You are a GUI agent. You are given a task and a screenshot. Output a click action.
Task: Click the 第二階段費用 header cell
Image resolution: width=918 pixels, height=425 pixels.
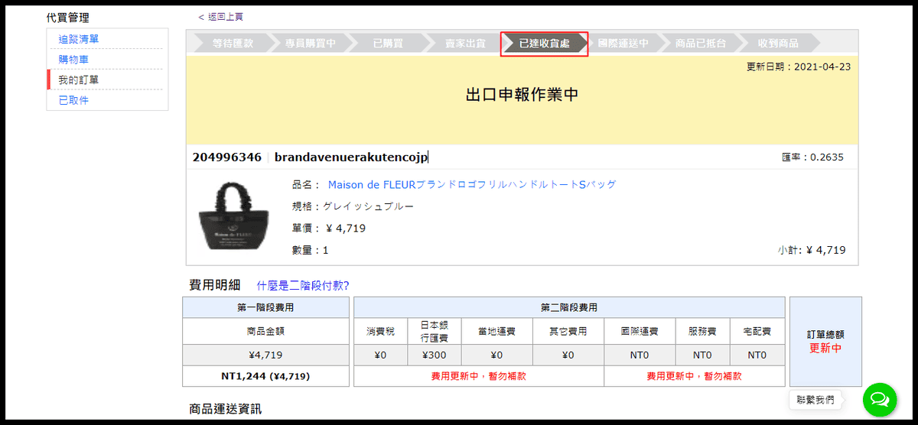coord(569,307)
